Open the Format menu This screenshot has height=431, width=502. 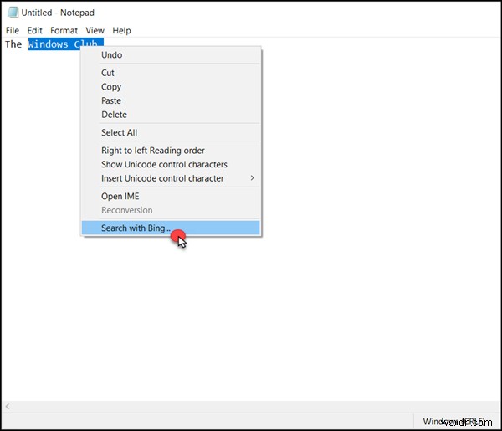pos(64,30)
